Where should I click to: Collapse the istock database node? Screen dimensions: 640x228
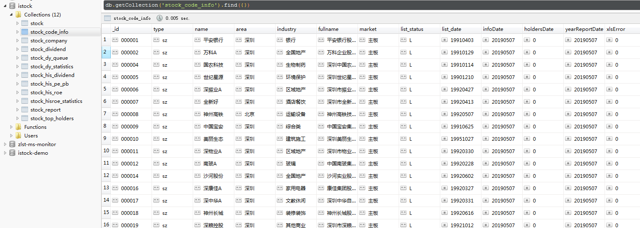click(x=5, y=6)
